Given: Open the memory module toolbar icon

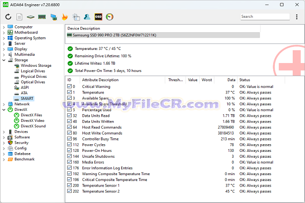Looking at the screenshot, I should [42, 17].
